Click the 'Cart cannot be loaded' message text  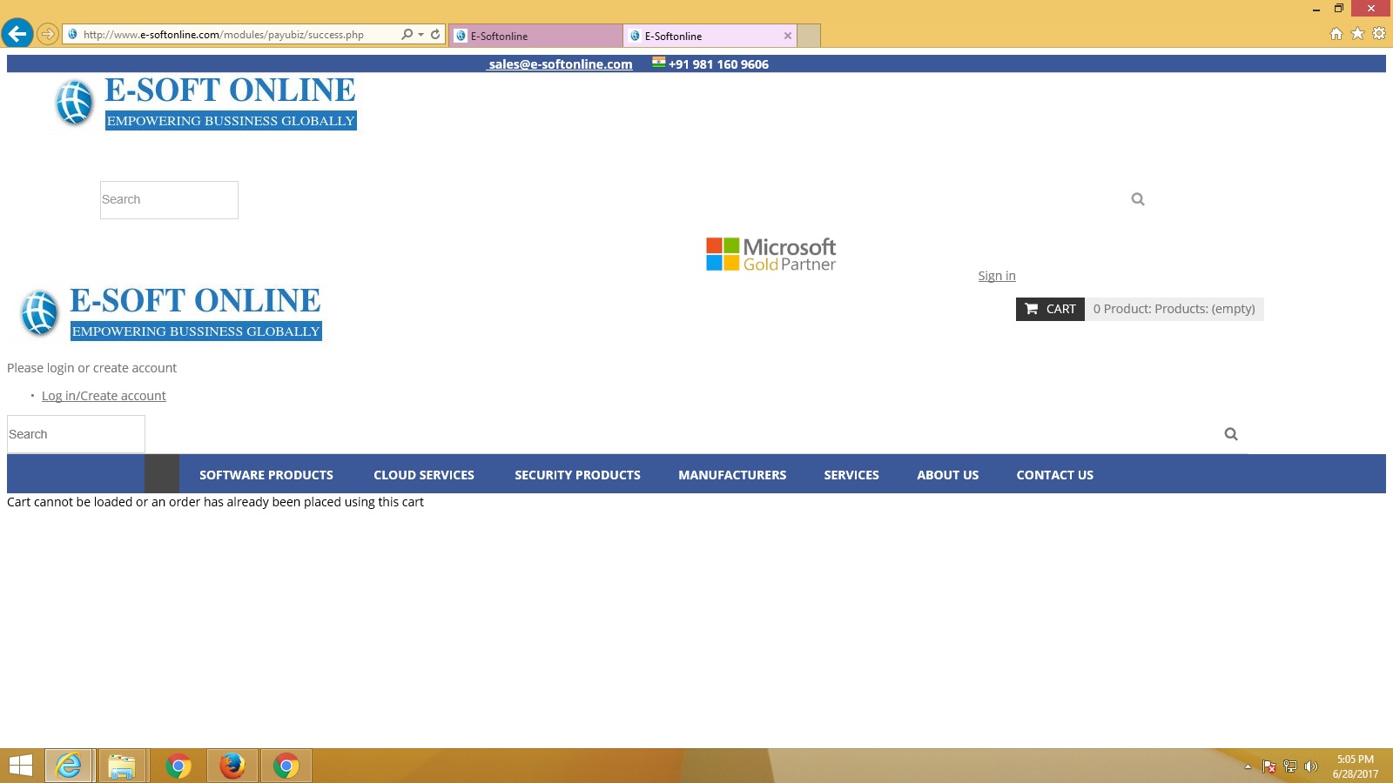(x=215, y=502)
